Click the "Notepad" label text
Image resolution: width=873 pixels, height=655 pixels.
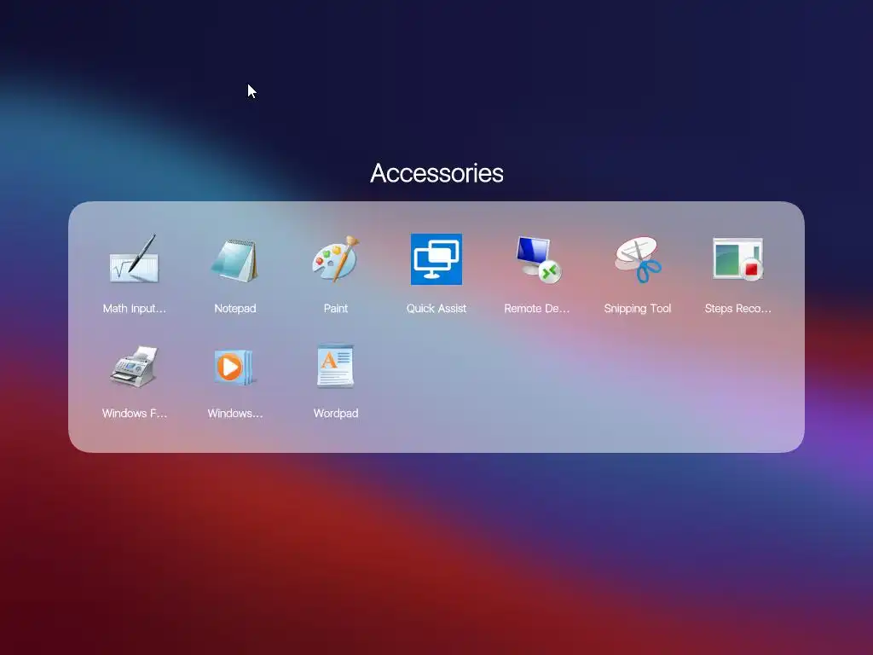235,308
